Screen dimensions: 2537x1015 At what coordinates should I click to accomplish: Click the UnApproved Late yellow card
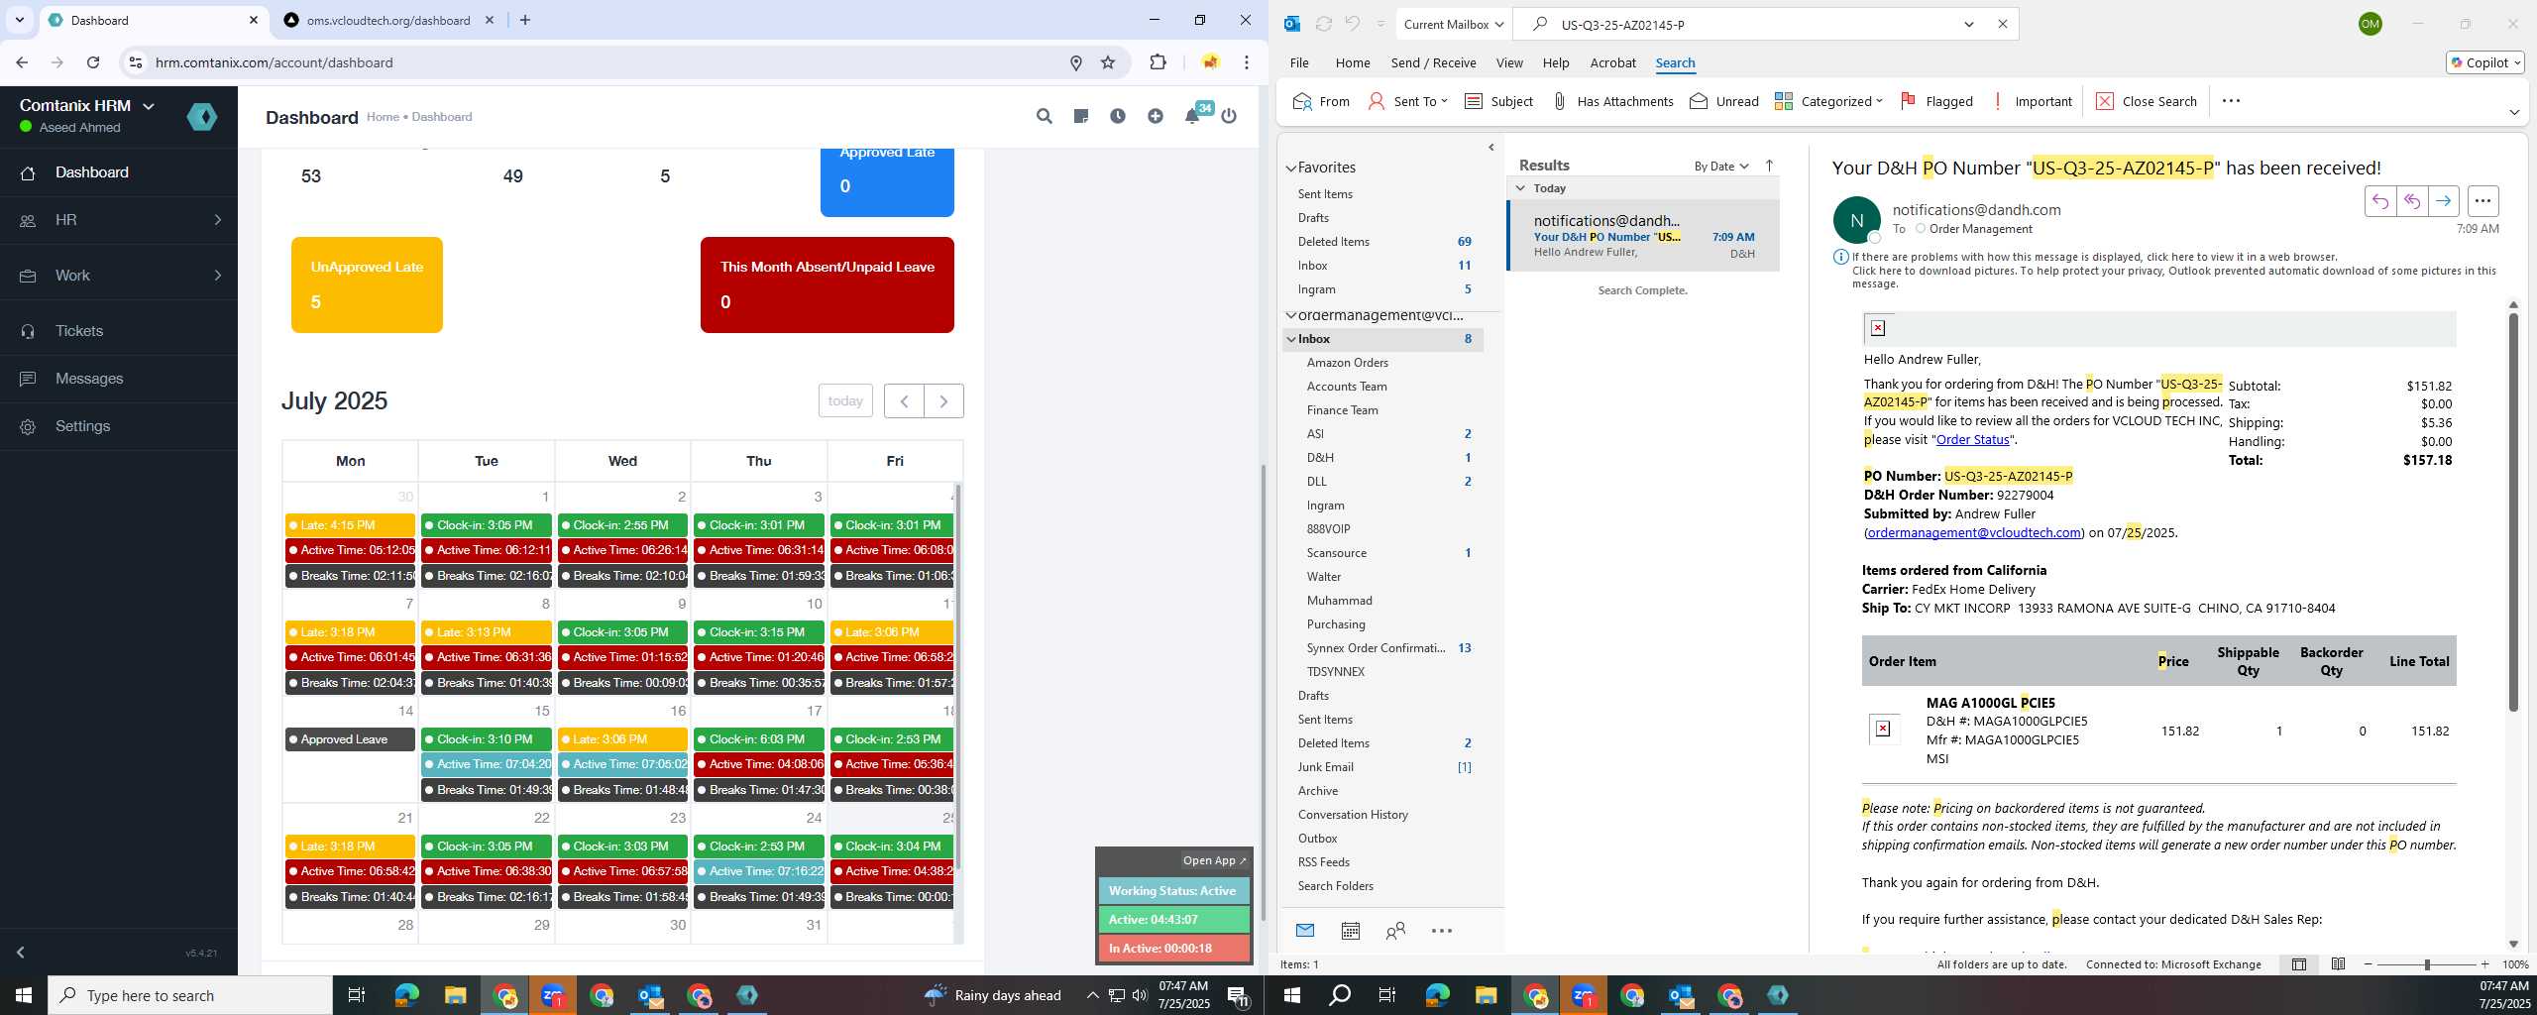tap(367, 284)
